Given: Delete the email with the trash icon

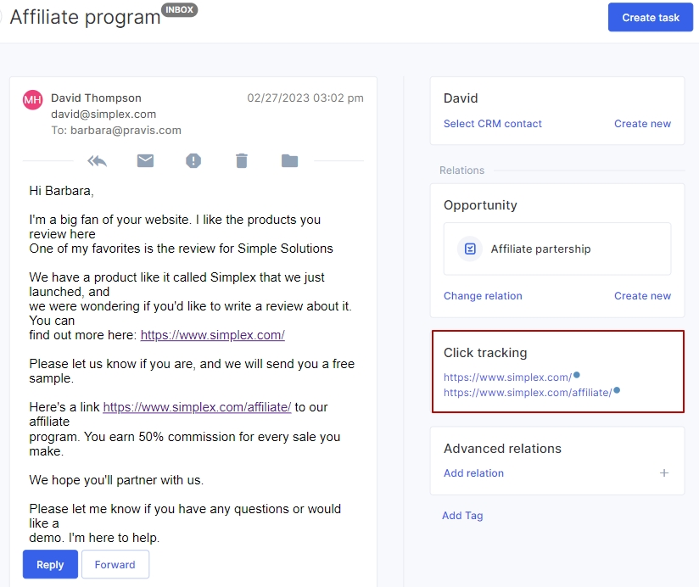Looking at the screenshot, I should 242,160.
